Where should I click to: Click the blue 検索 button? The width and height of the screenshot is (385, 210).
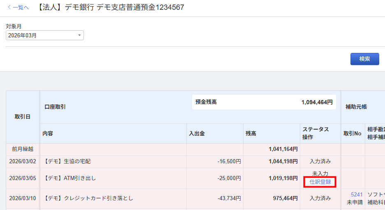[364, 59]
